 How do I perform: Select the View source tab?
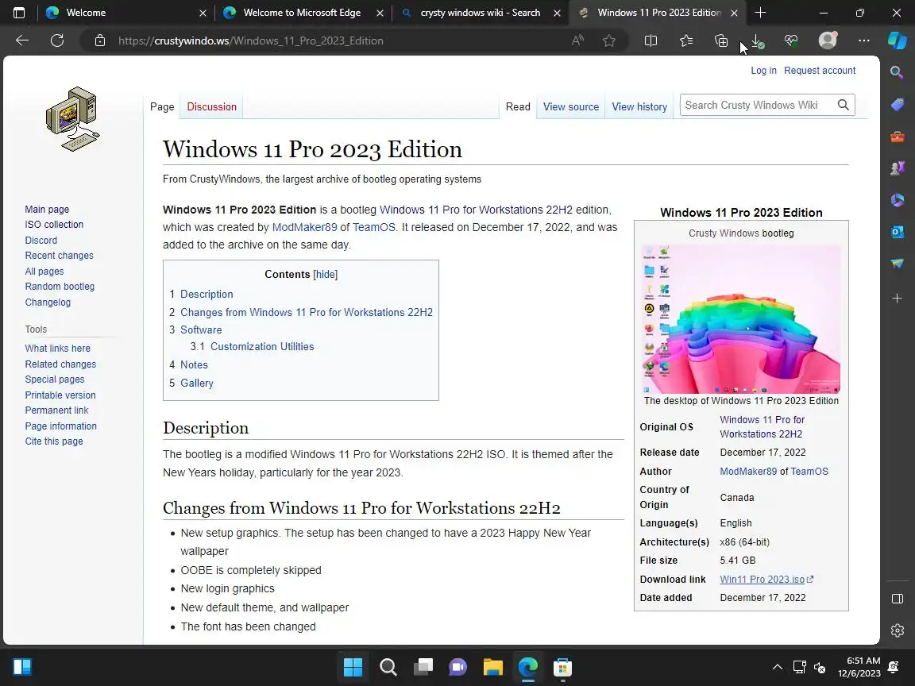[x=571, y=106]
